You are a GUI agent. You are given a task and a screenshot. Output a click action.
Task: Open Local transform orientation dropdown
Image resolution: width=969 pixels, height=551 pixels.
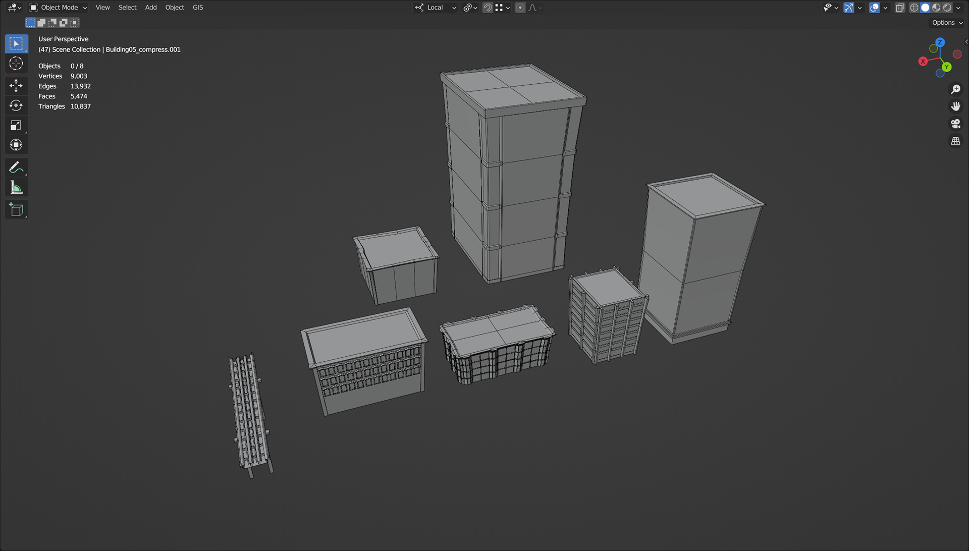click(436, 8)
